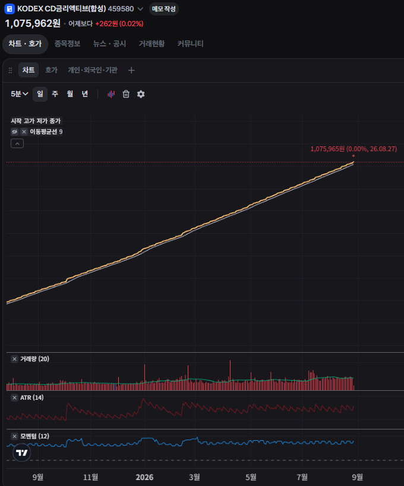Click the 1,075,965원 current price label

click(353, 149)
